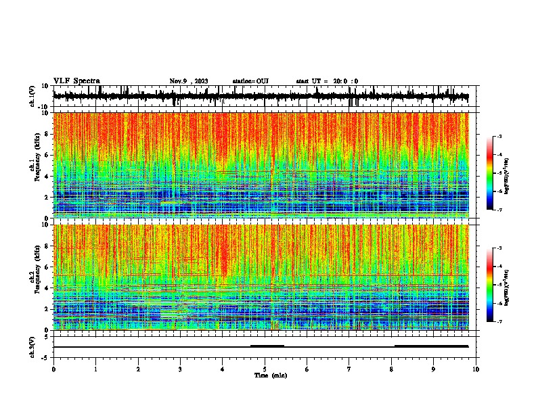Click the "2" kHz tick of ch.1 spectrogram
The image size is (536, 414).
tap(47, 198)
